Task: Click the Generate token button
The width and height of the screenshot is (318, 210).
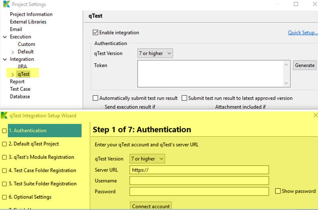Action: (304, 65)
